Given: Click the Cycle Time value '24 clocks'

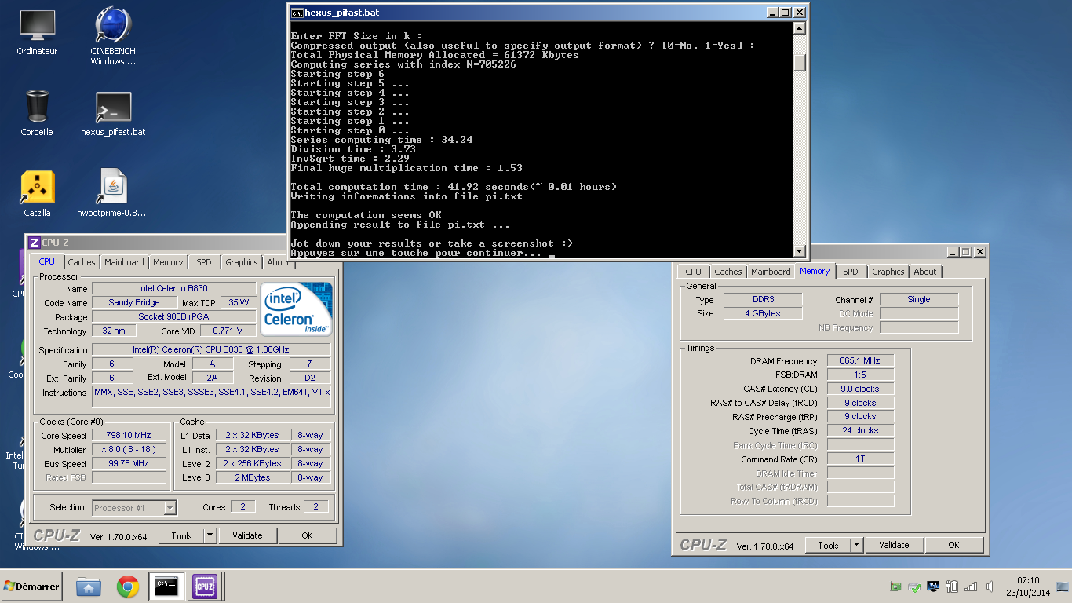Looking at the screenshot, I should coord(860,430).
